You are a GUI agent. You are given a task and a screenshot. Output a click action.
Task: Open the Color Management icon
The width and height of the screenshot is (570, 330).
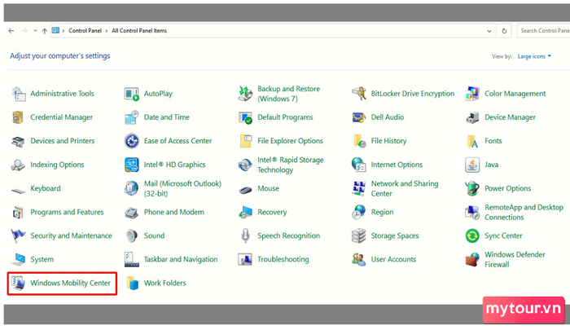click(x=472, y=94)
